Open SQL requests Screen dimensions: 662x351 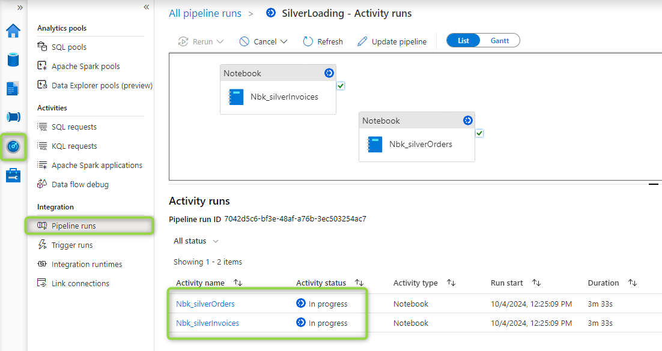click(74, 127)
